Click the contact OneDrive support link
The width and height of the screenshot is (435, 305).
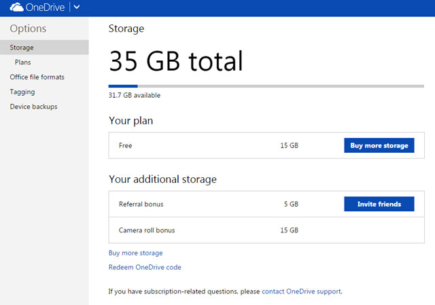click(x=301, y=291)
